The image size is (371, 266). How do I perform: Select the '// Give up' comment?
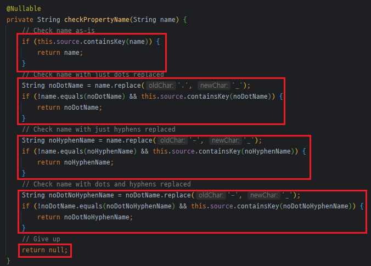[41, 239]
